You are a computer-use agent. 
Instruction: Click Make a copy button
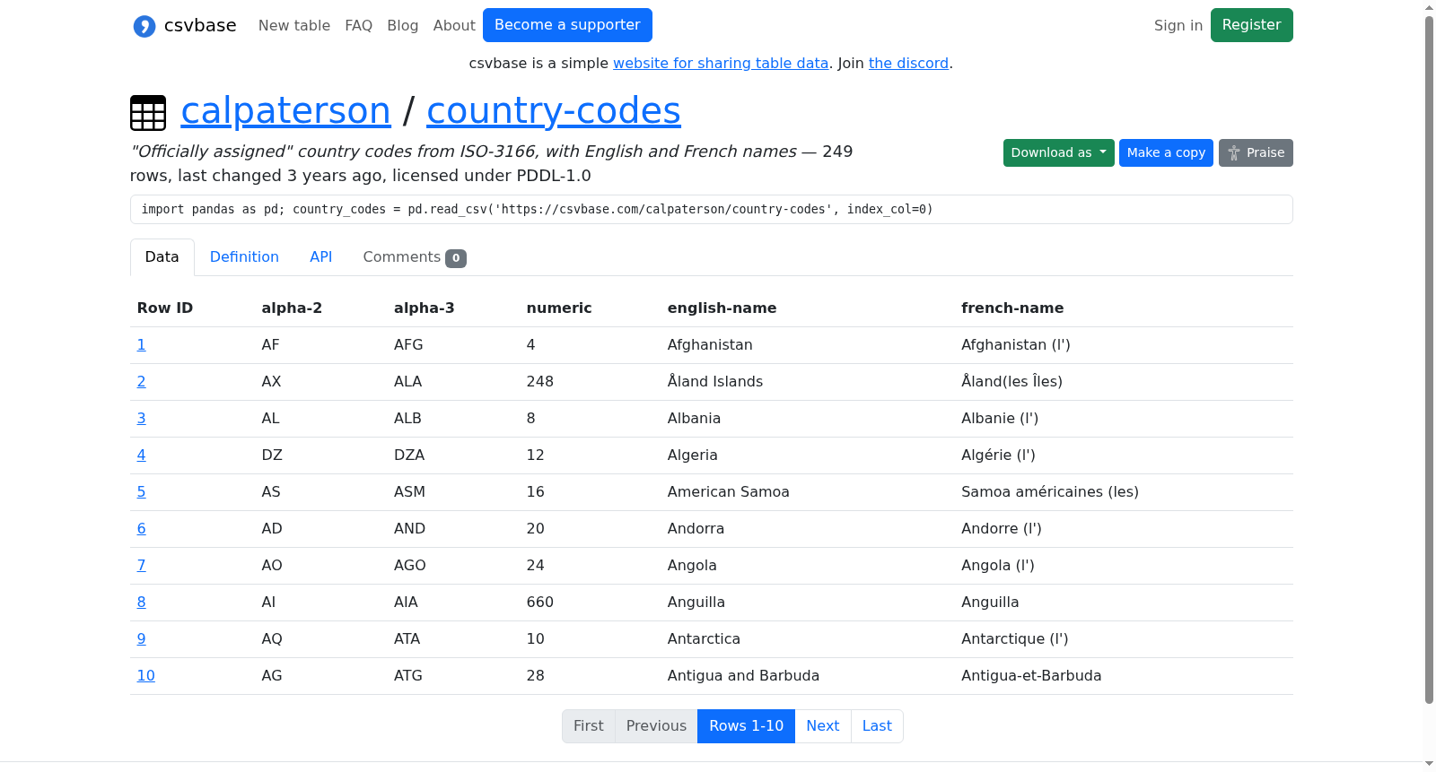point(1166,152)
